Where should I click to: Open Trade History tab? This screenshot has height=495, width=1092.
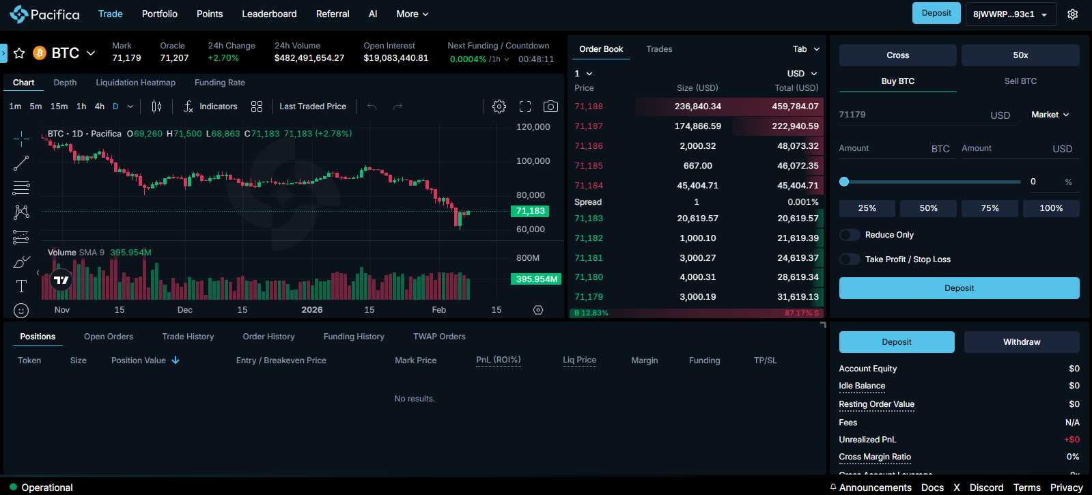(188, 337)
